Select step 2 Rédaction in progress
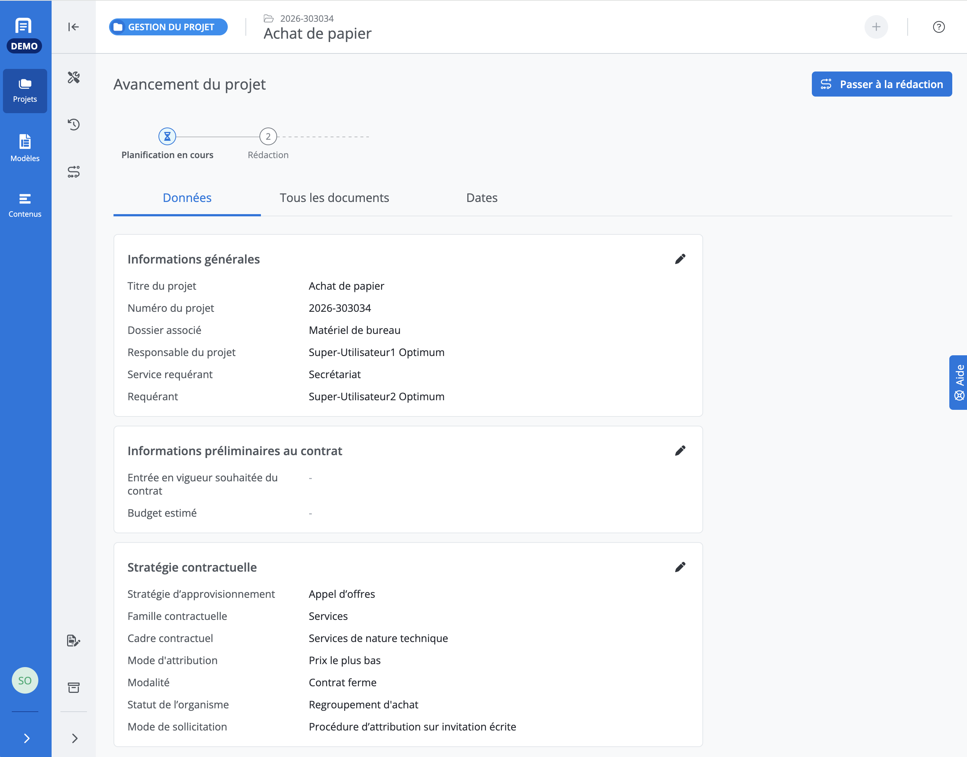Image resolution: width=967 pixels, height=757 pixels. click(268, 144)
